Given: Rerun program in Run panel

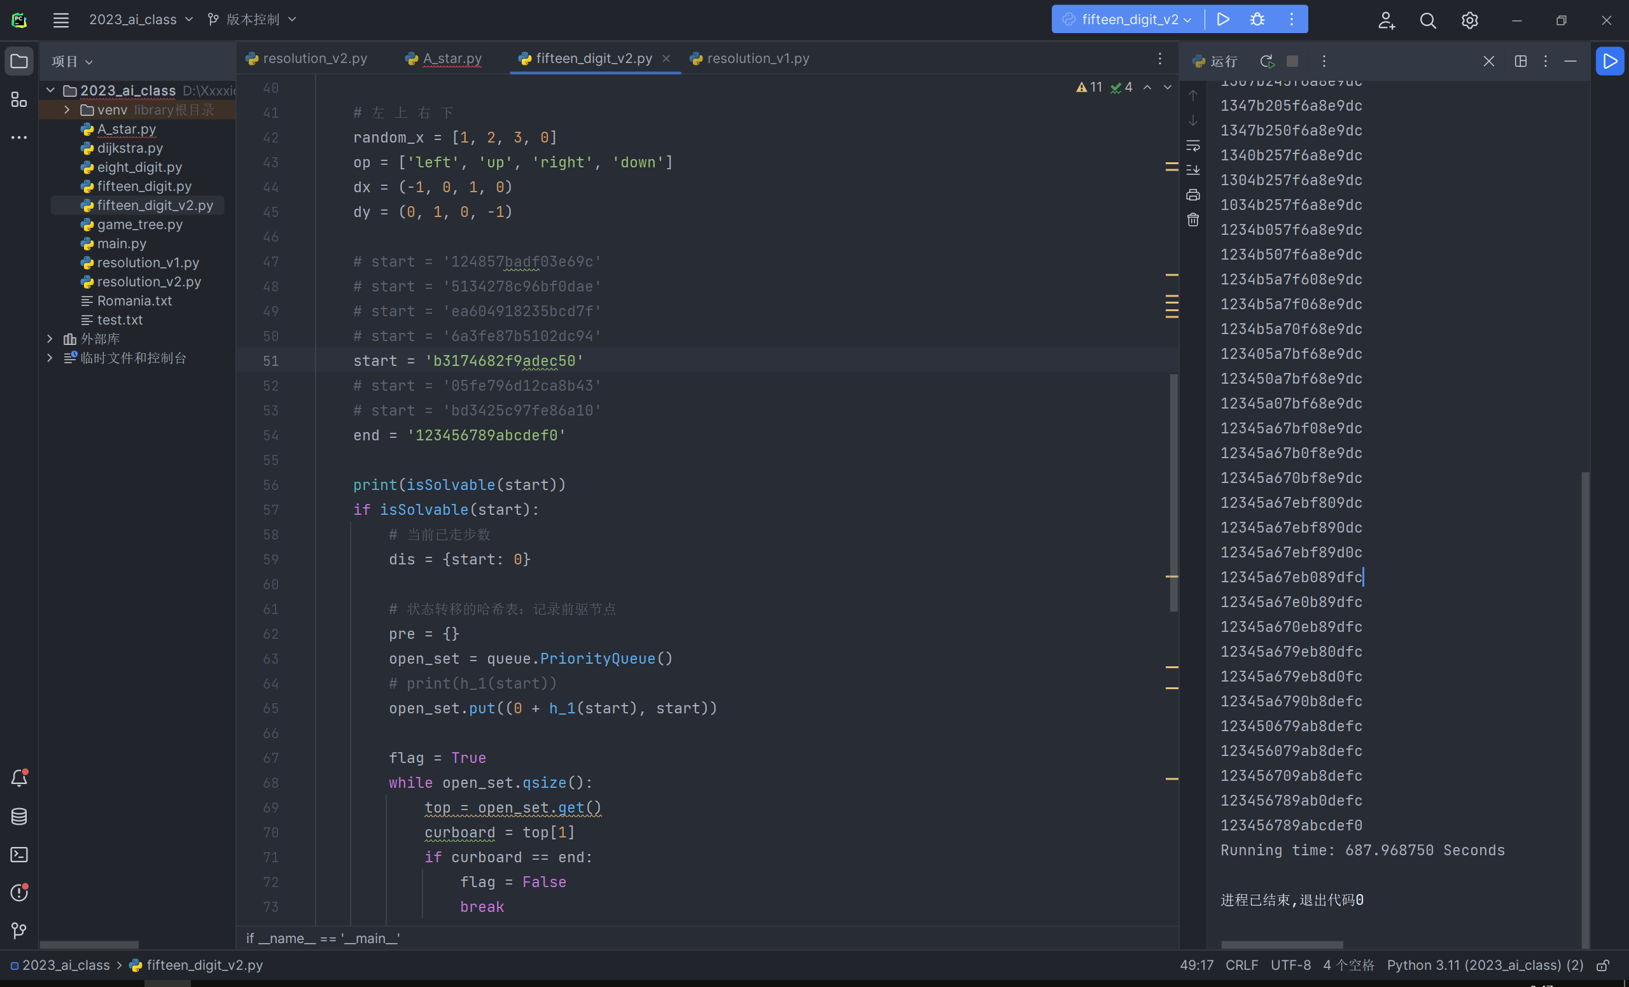Looking at the screenshot, I should [x=1266, y=62].
